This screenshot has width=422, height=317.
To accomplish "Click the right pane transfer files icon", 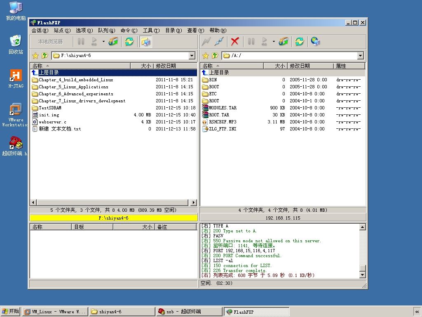I will tap(284, 42).
